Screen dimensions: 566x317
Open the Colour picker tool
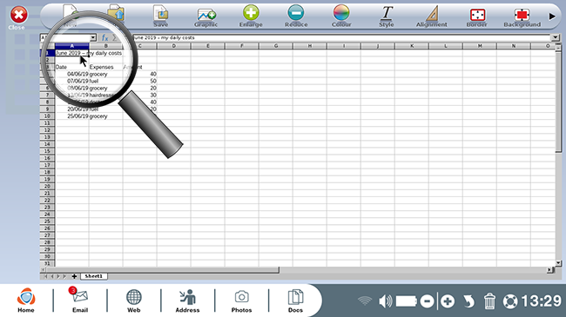[341, 17]
